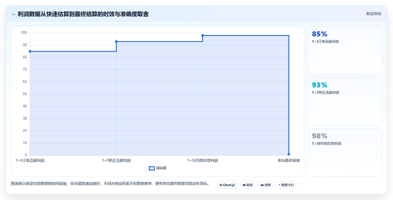
Task: Open the 98% T+30月度经营利润 card
Action: coord(345,152)
